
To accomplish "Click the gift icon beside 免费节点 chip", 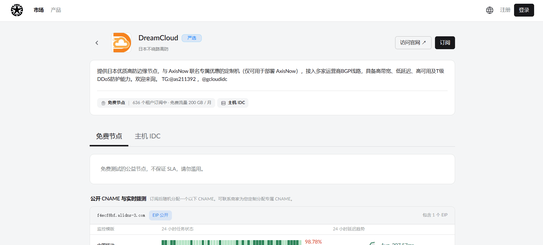I will [103, 103].
